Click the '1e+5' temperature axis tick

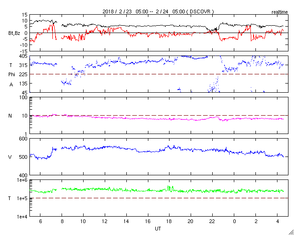click(x=22, y=198)
